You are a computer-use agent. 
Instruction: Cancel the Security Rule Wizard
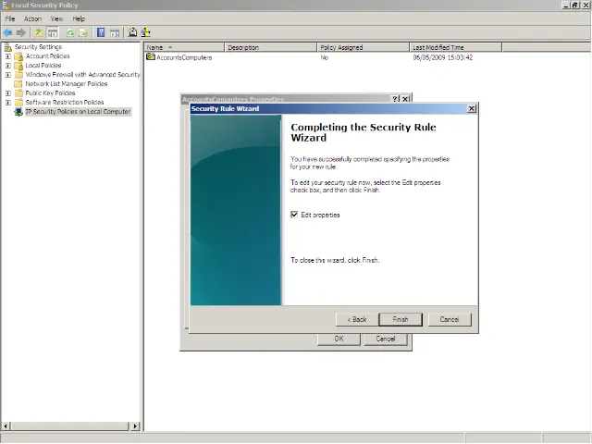pyautogui.click(x=450, y=319)
